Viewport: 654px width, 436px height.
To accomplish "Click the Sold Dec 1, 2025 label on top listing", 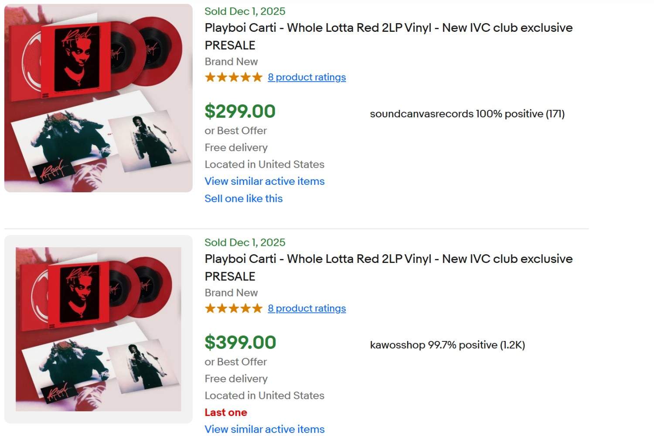I will (x=245, y=11).
